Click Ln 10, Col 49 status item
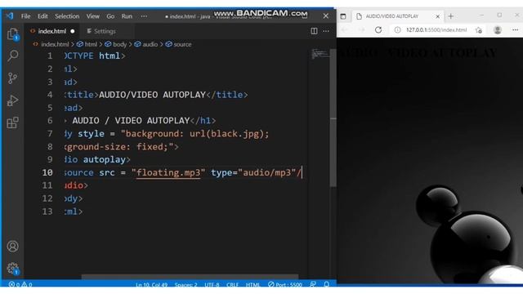 (x=151, y=285)
